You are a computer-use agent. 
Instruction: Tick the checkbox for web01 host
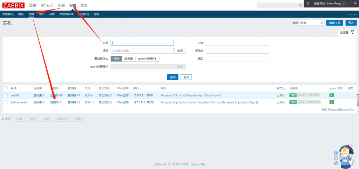click(x=6, y=95)
